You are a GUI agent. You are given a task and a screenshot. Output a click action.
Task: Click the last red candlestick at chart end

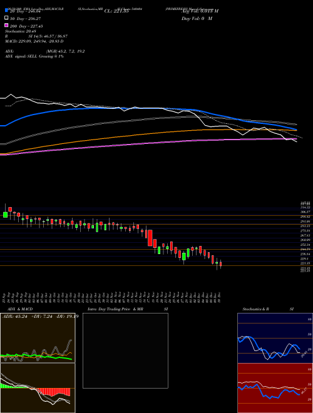(221, 264)
